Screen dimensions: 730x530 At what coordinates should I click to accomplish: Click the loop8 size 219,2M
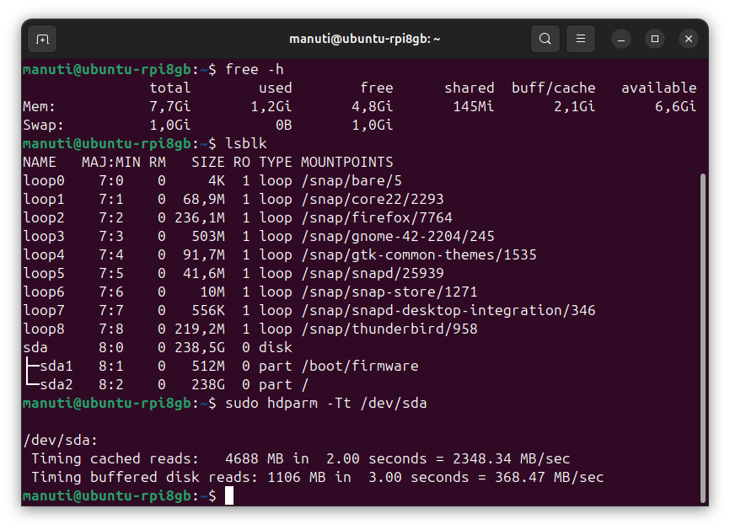(200, 329)
